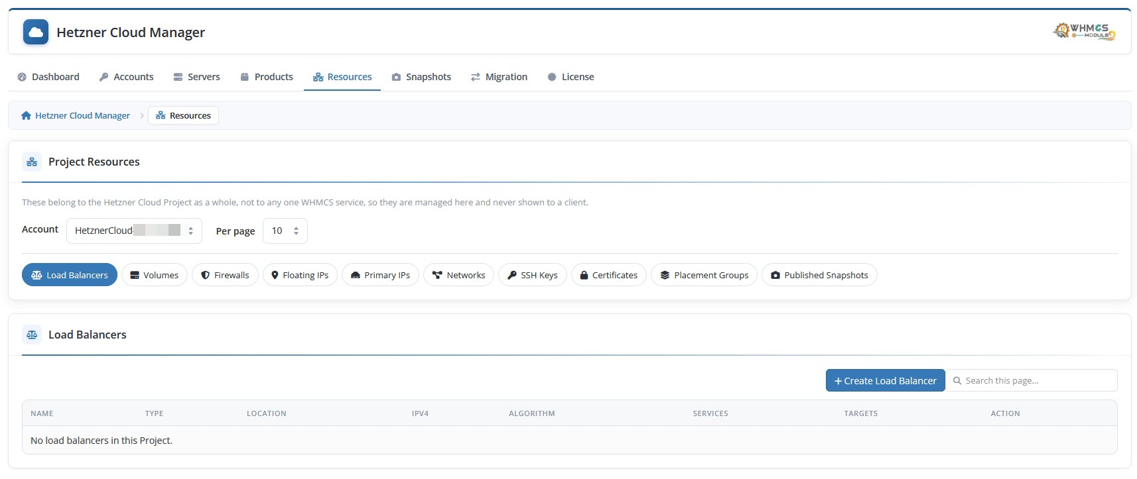Show the Placement Groups resource list
This screenshot has height=479, width=1137.
point(704,275)
